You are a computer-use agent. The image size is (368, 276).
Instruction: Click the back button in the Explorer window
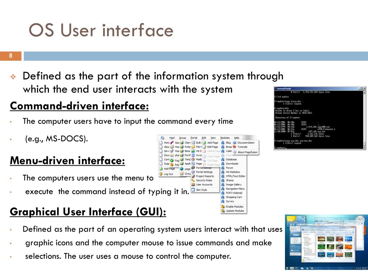coord(303,229)
